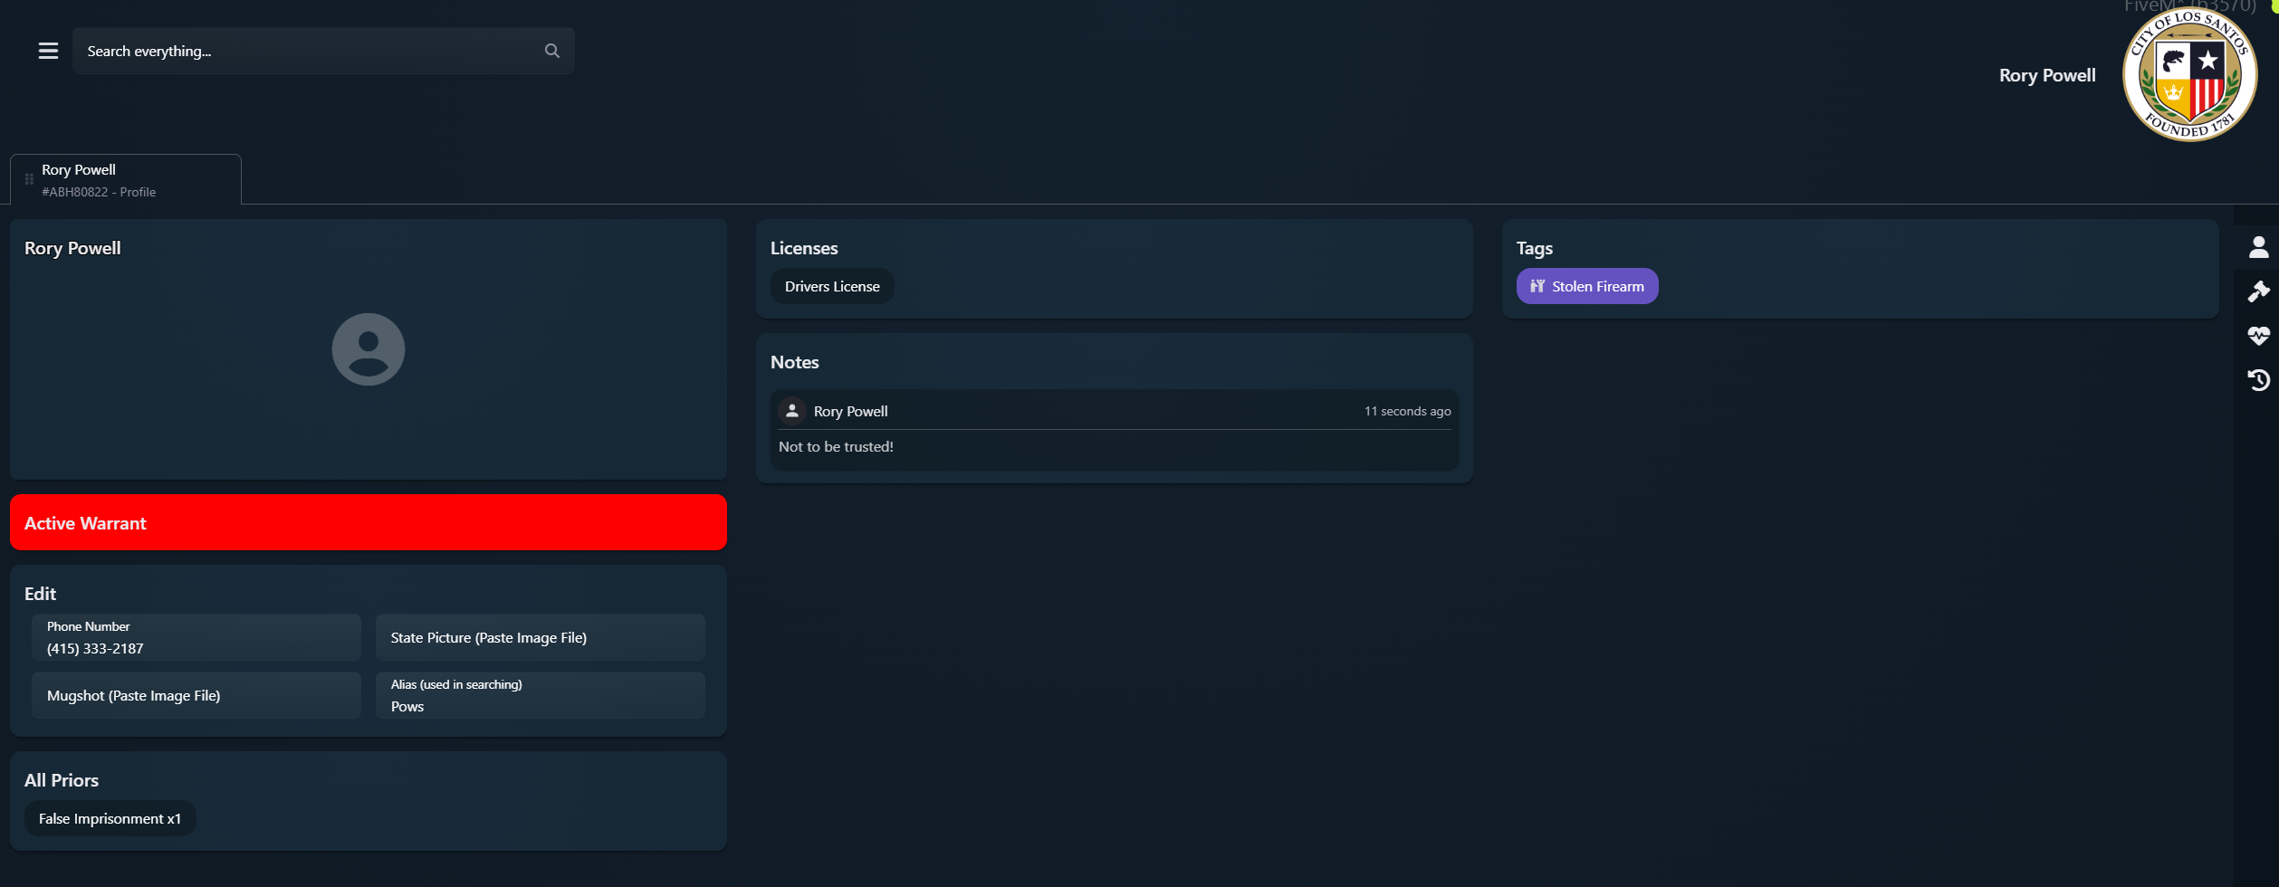Open the heartbeat medical sidebar icon
Image resolution: width=2279 pixels, height=887 pixels.
click(x=2258, y=336)
